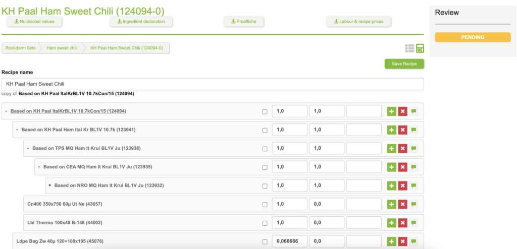Switch to calculator view icon
Image resolution: width=517 pixels, height=249 pixels.
pos(420,48)
